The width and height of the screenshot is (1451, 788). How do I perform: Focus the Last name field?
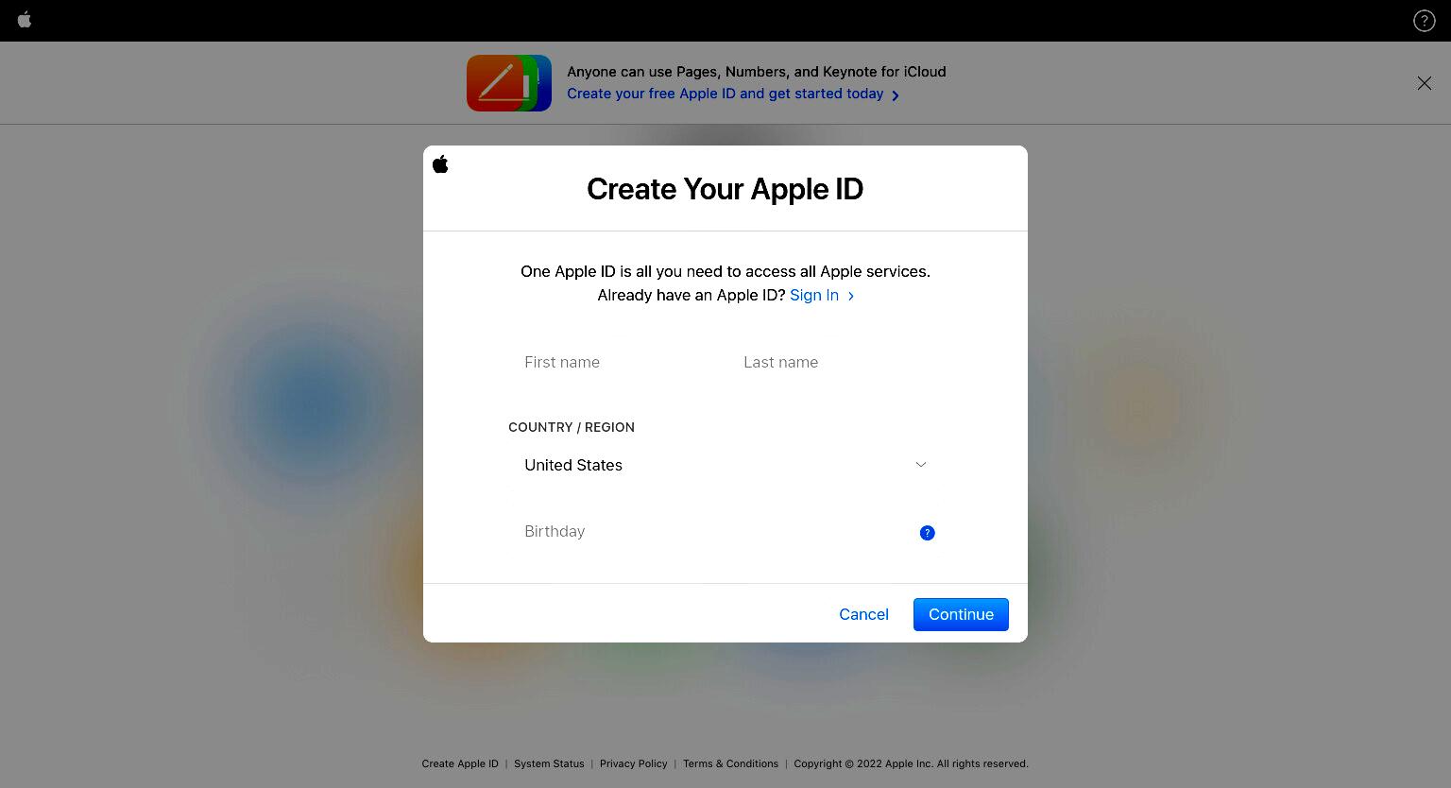tap(834, 362)
